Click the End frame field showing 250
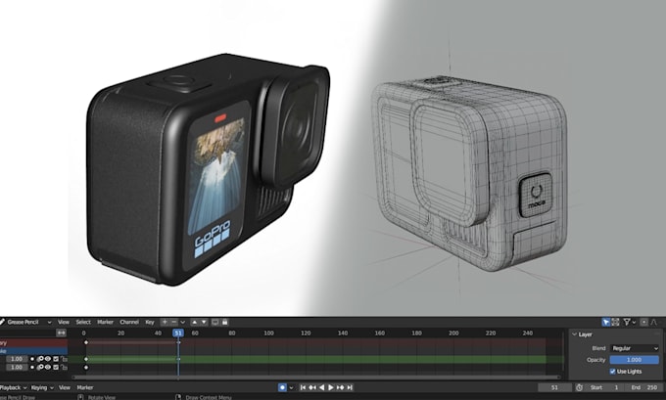The width and height of the screenshot is (666, 400). (644, 387)
